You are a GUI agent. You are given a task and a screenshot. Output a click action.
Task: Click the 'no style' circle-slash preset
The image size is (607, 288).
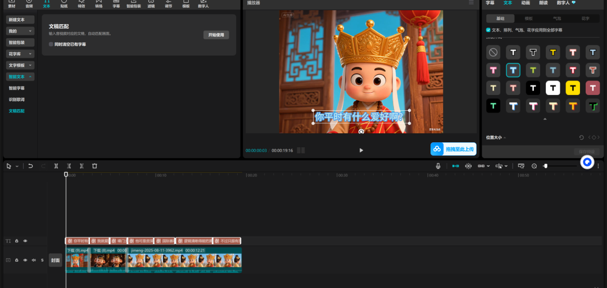click(x=493, y=52)
